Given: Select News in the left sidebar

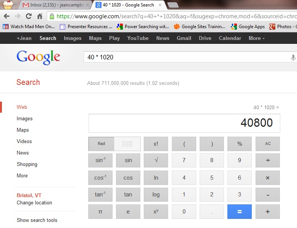Looking at the screenshot, I should point(23,153).
